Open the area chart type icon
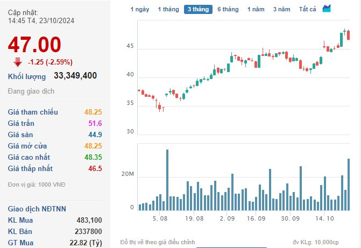This screenshot has width=361, height=248. 327,9
